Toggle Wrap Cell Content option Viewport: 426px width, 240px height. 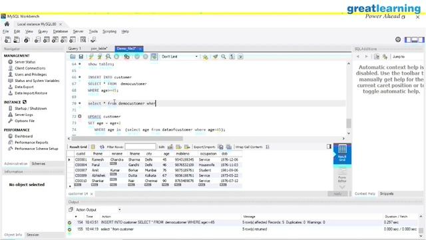268,147
